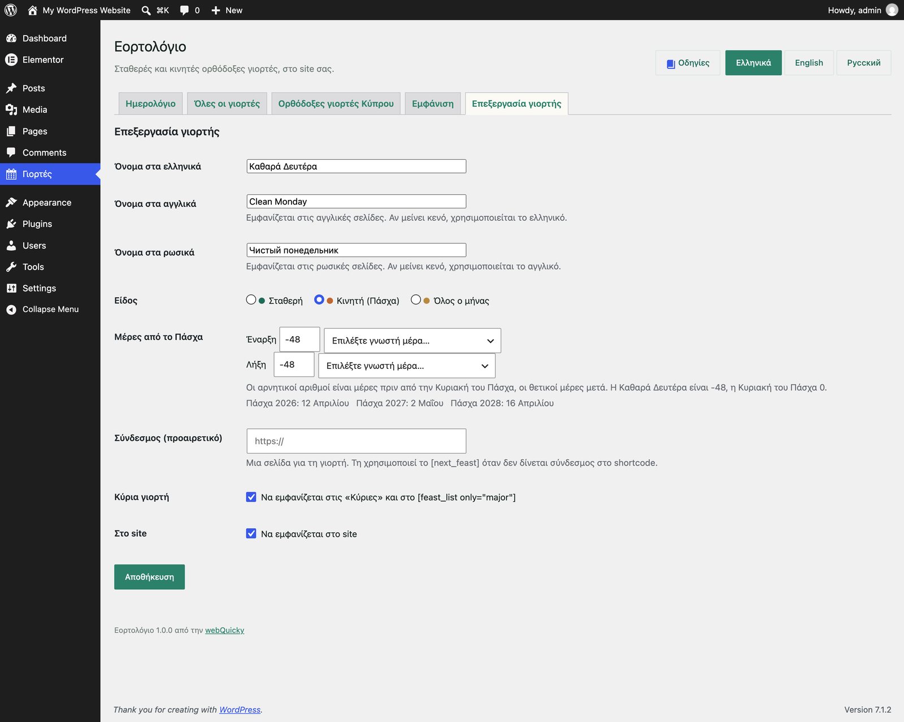Select the Σταθερή radio button

click(251, 300)
